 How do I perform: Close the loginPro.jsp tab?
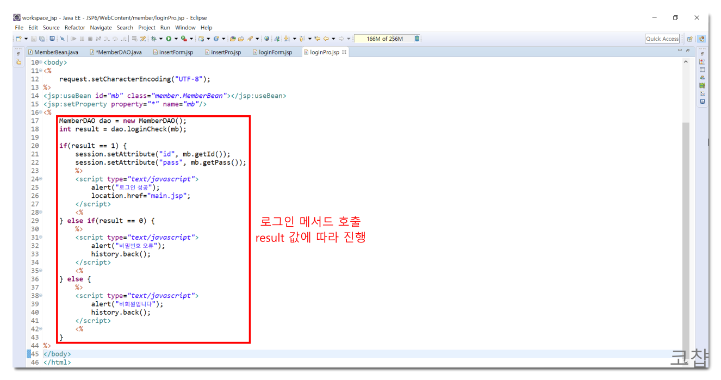[344, 52]
